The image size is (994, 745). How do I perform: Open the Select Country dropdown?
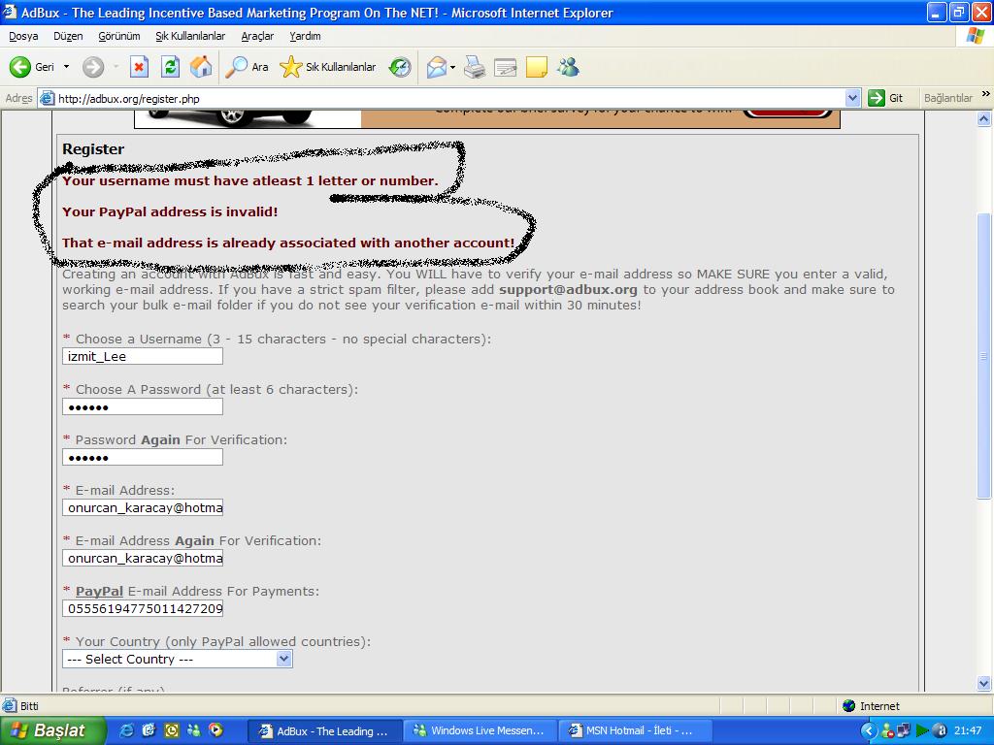point(178,659)
